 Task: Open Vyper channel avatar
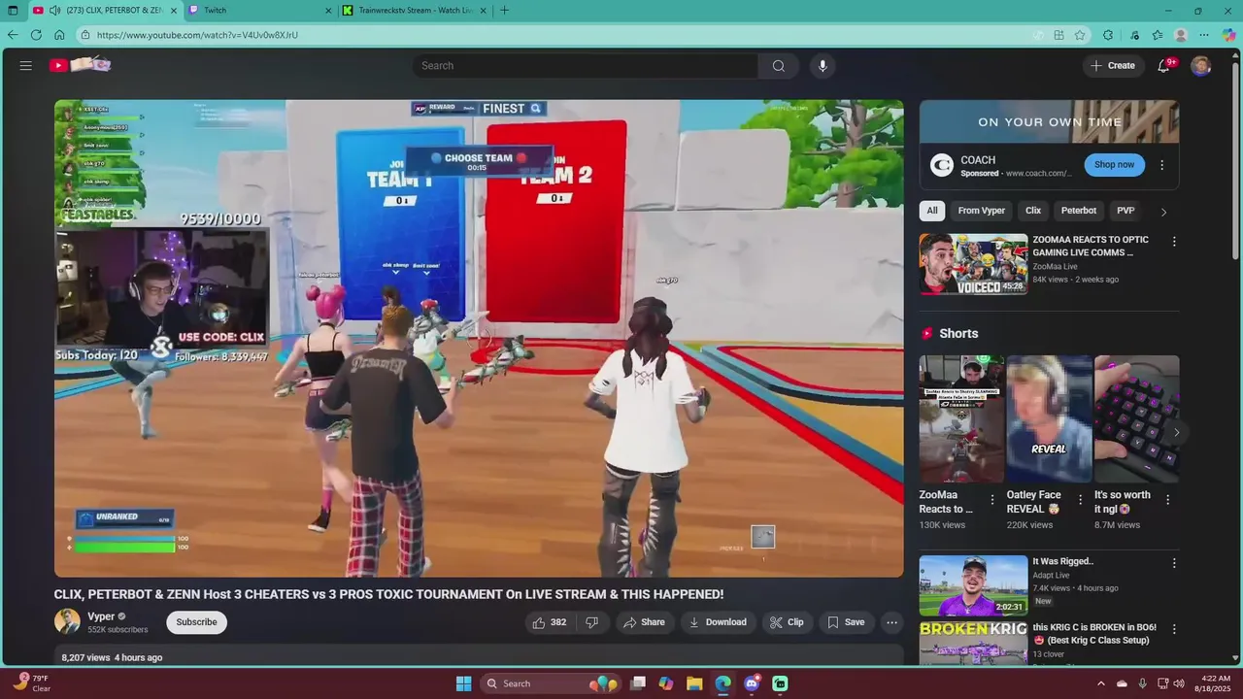[67, 622]
